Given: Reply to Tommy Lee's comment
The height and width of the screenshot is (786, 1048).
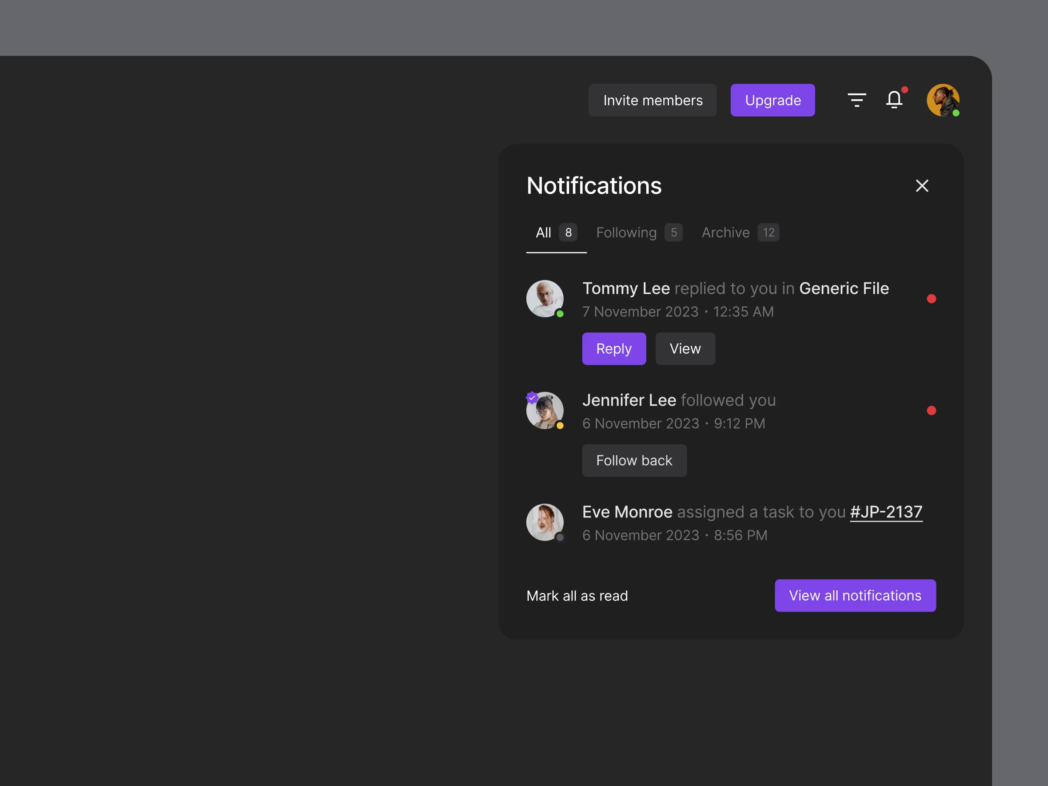Looking at the screenshot, I should [614, 349].
